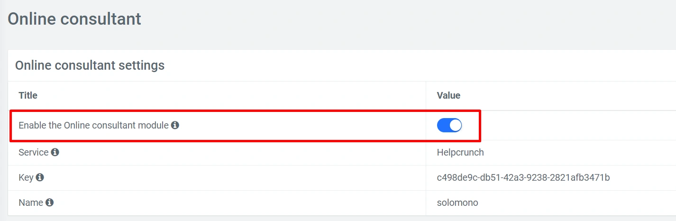Screen dimensions: 676x221
Task: Disable the Online consultant module toggle
Action: 449,125
